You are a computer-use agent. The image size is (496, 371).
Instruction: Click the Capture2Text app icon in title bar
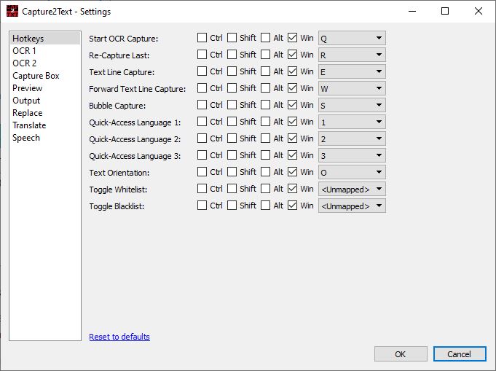pyautogui.click(x=11, y=11)
